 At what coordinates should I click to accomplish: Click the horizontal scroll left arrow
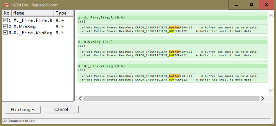(x=80, y=98)
